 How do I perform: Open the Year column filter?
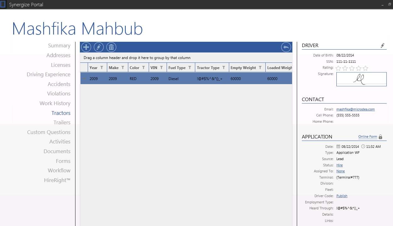tap(102, 68)
